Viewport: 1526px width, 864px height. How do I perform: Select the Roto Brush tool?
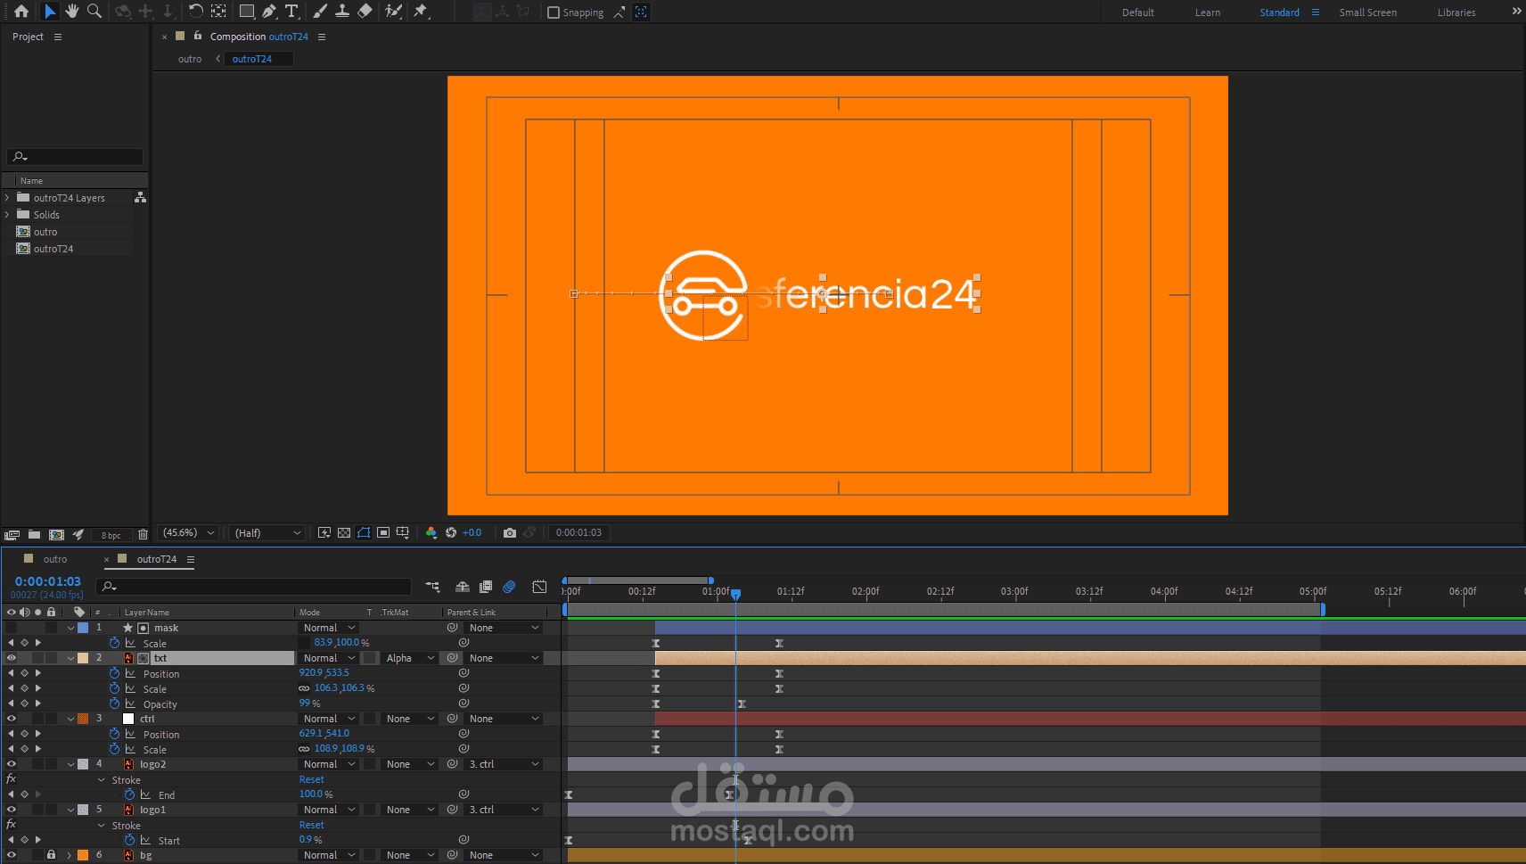point(393,12)
